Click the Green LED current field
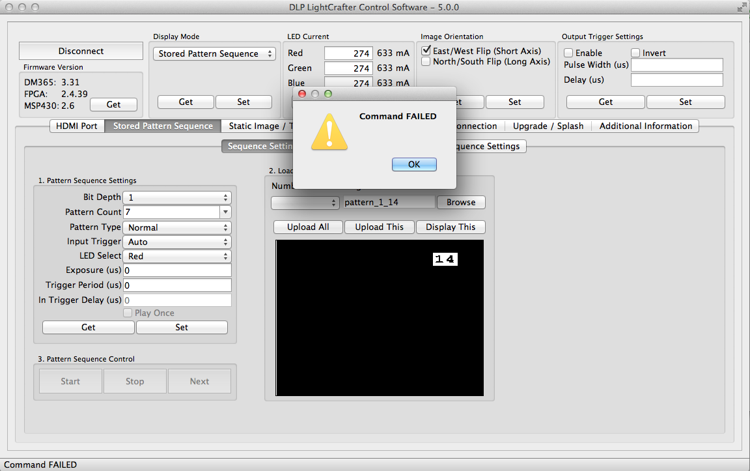Viewport: 750px width, 471px height. [348, 68]
